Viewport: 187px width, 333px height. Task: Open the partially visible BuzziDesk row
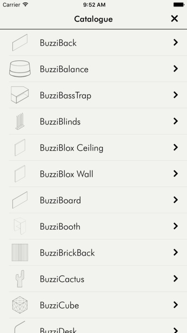(93, 325)
